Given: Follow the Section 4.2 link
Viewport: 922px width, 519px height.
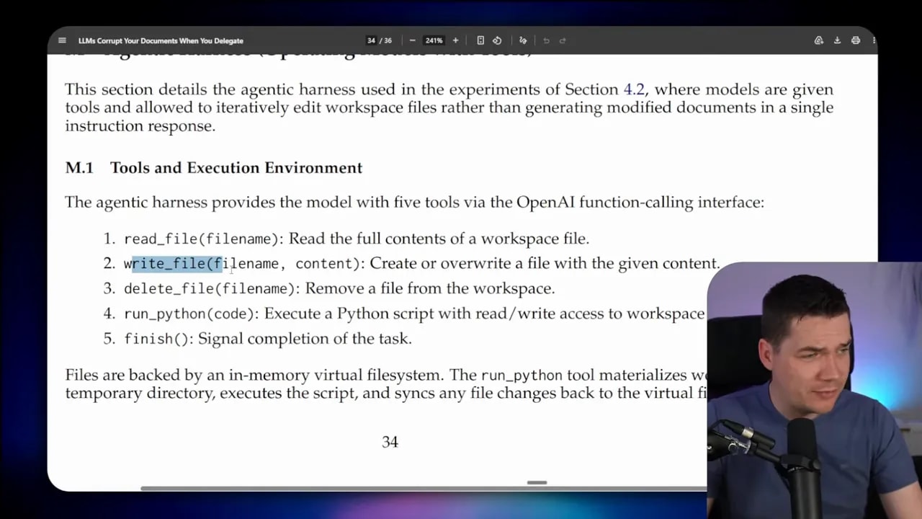Looking at the screenshot, I should (634, 89).
